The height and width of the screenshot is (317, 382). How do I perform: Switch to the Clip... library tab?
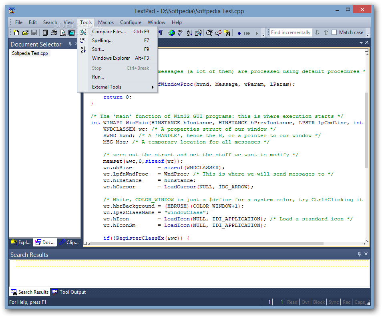pos(69,242)
